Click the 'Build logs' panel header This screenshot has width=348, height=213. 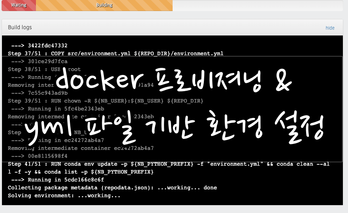pyautogui.click(x=172, y=27)
